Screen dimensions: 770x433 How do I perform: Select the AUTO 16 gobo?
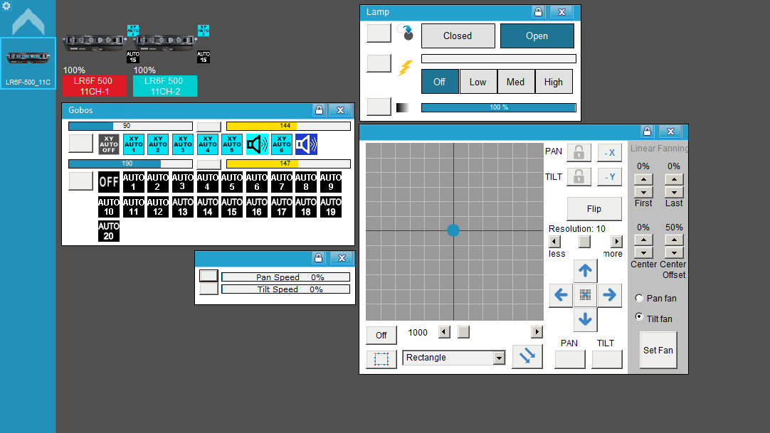257,207
